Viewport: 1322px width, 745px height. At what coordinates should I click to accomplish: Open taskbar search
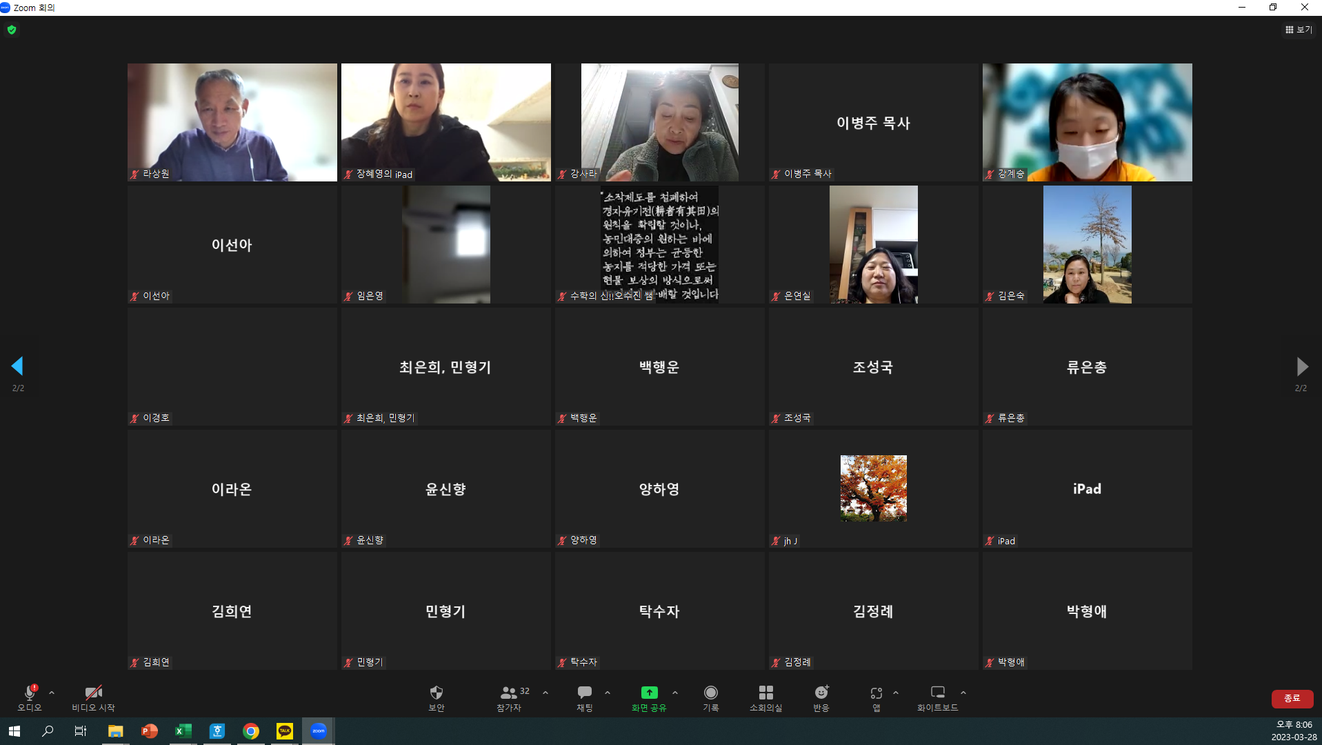point(48,731)
